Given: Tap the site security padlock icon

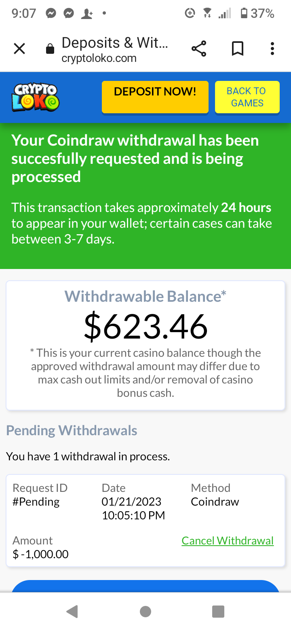Looking at the screenshot, I should coord(50,49).
